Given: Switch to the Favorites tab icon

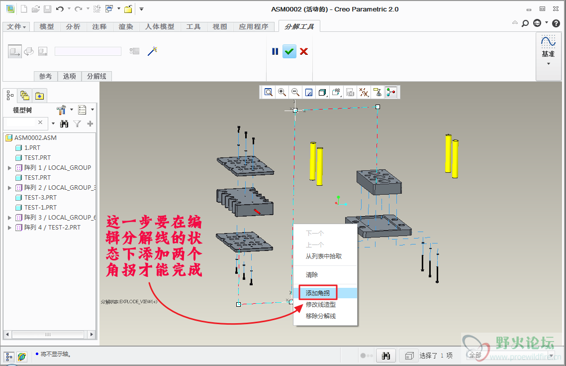Looking at the screenshot, I should [39, 96].
